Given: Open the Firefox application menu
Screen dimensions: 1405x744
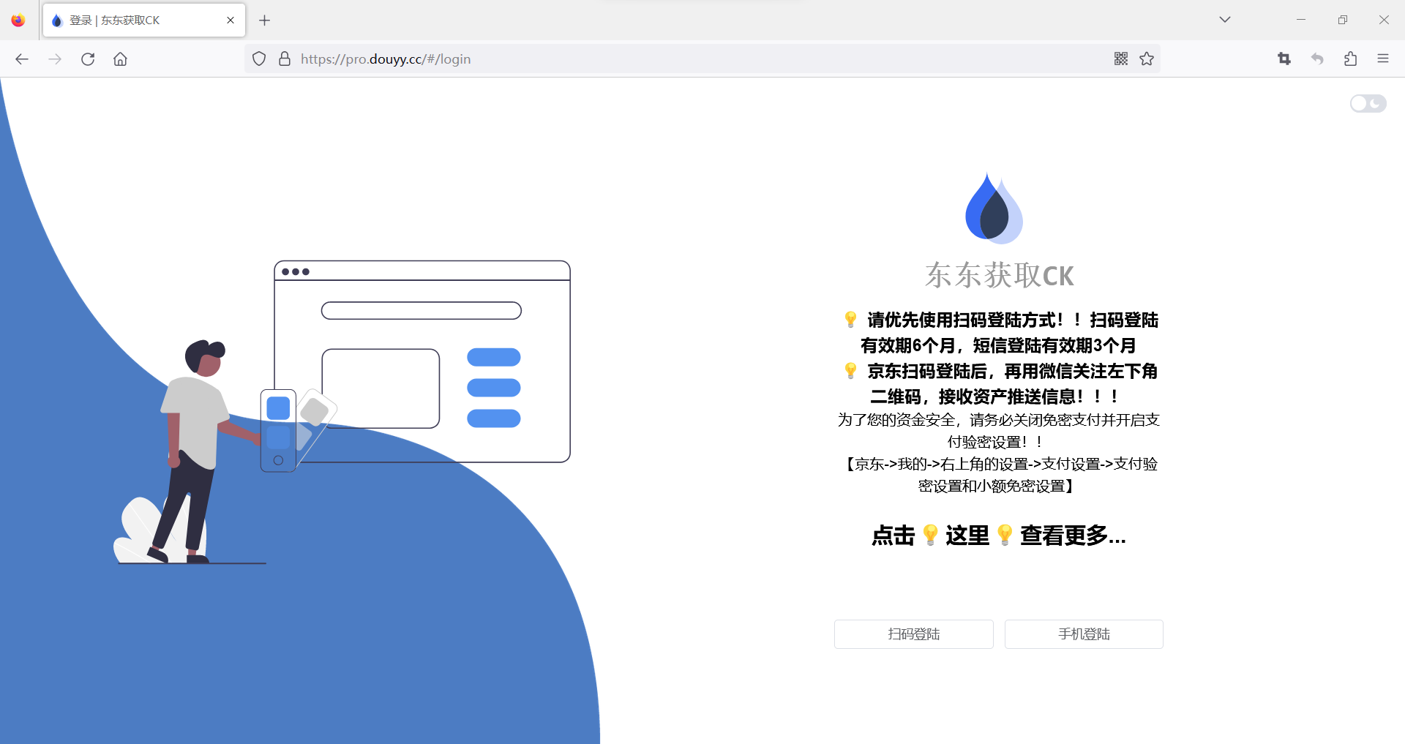Looking at the screenshot, I should pos(1383,59).
